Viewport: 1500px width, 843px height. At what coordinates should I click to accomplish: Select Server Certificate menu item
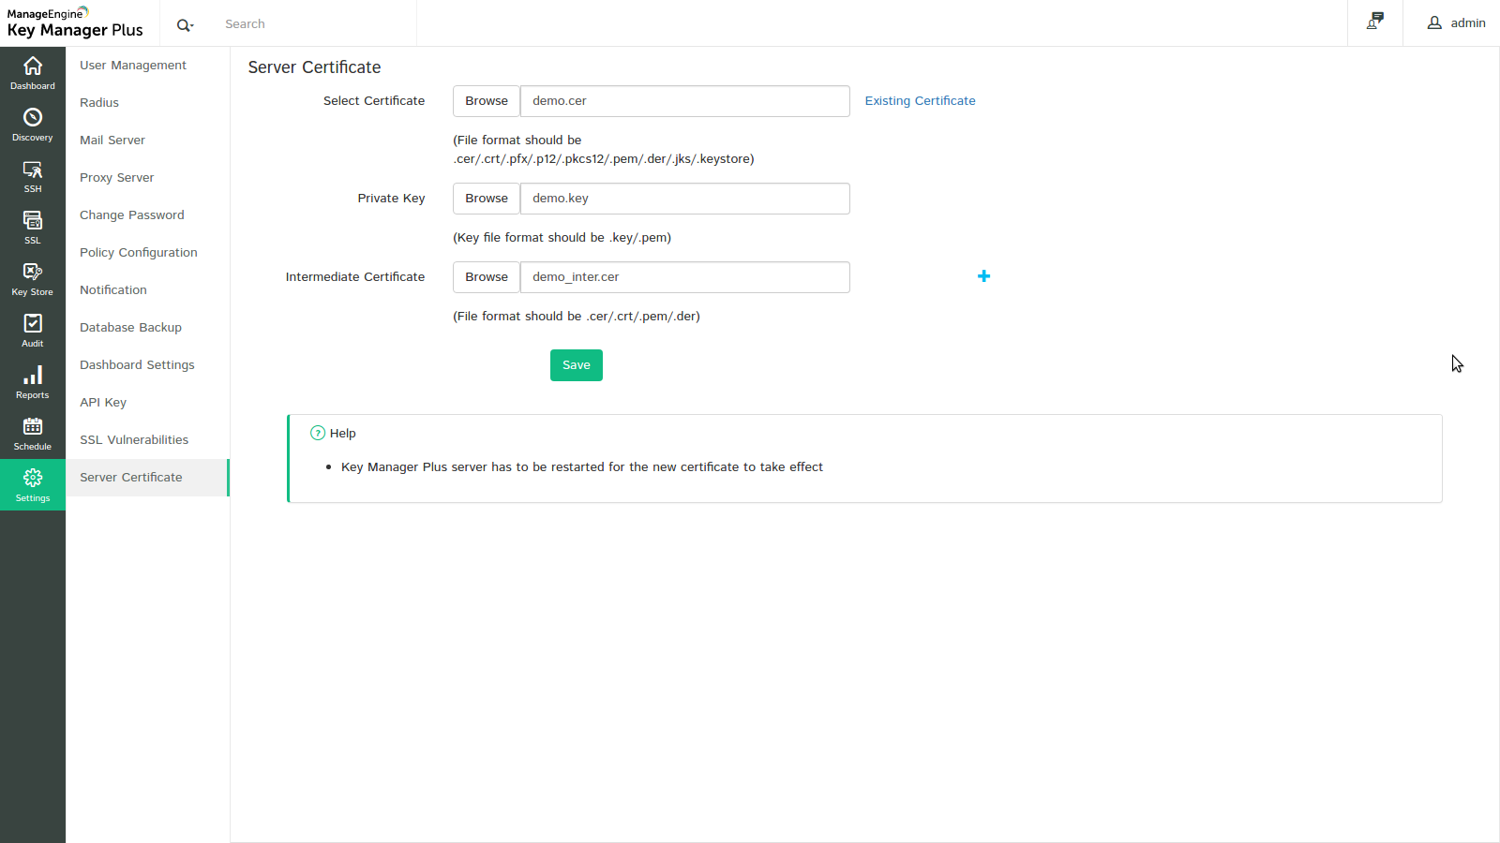147,478
